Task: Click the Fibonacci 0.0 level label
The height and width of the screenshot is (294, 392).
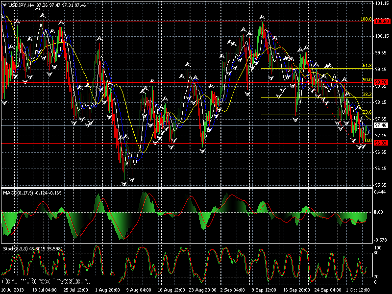Action: pos(368,140)
